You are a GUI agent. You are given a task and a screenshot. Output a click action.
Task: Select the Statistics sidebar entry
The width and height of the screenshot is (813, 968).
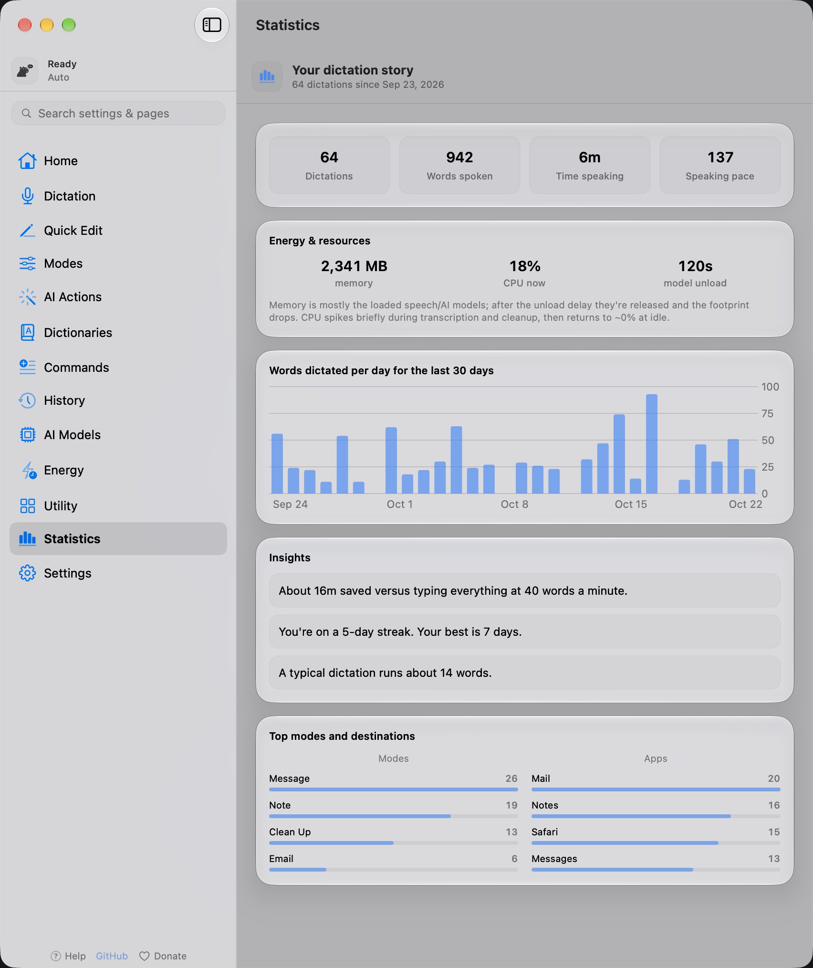(118, 538)
